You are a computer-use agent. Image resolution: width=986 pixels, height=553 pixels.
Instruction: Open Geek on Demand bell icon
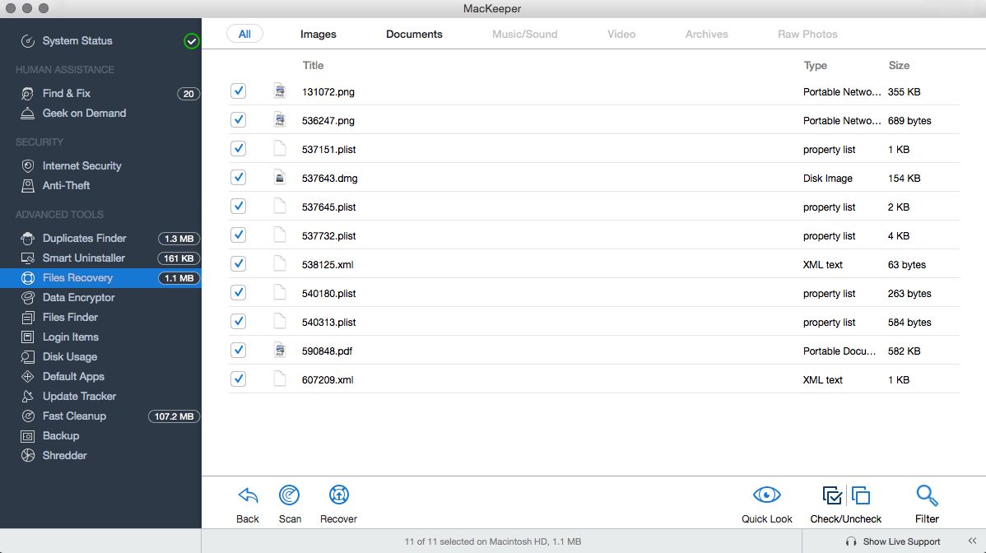(28, 113)
